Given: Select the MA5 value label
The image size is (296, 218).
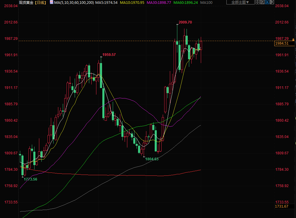Looking at the screenshot, I should click(106, 2).
